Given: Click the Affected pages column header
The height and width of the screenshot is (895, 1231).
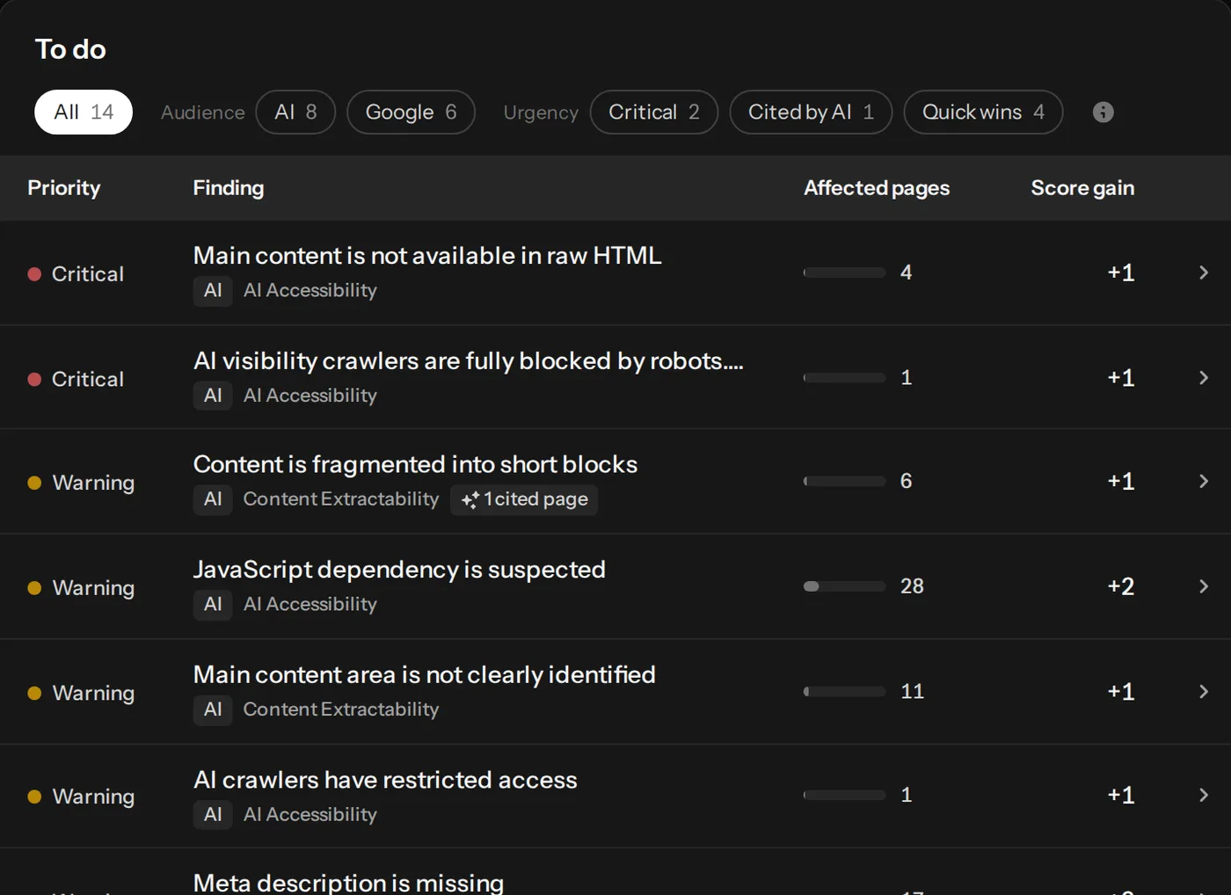Looking at the screenshot, I should pos(877,188).
